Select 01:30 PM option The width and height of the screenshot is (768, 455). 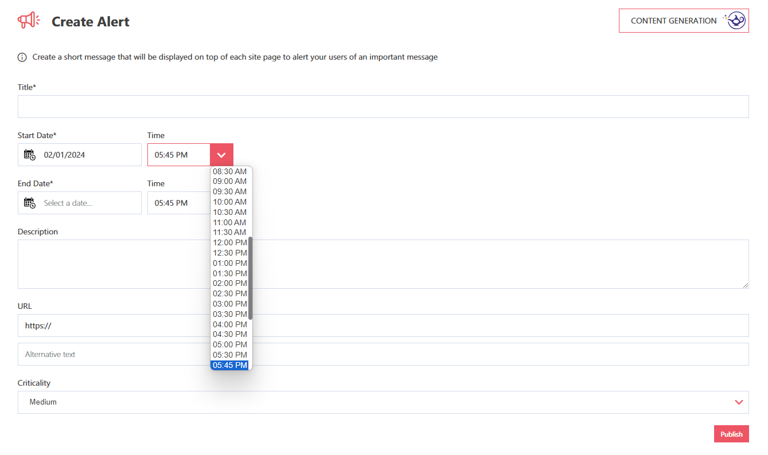click(x=229, y=273)
